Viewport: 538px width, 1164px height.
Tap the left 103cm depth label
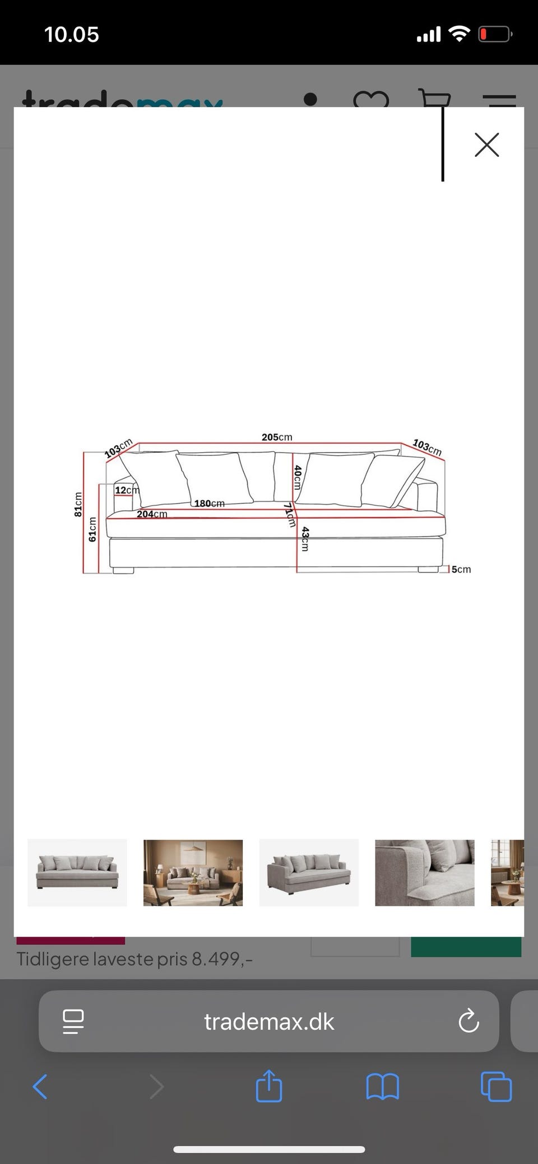pyautogui.click(x=119, y=448)
